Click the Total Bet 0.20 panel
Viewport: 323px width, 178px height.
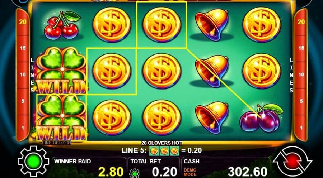tap(154, 168)
